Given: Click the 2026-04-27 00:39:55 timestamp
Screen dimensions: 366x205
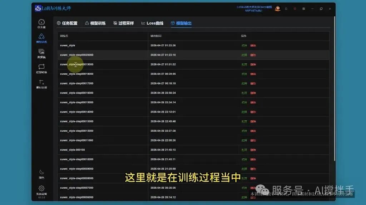Looking at the screenshot, I should pos(163,74).
